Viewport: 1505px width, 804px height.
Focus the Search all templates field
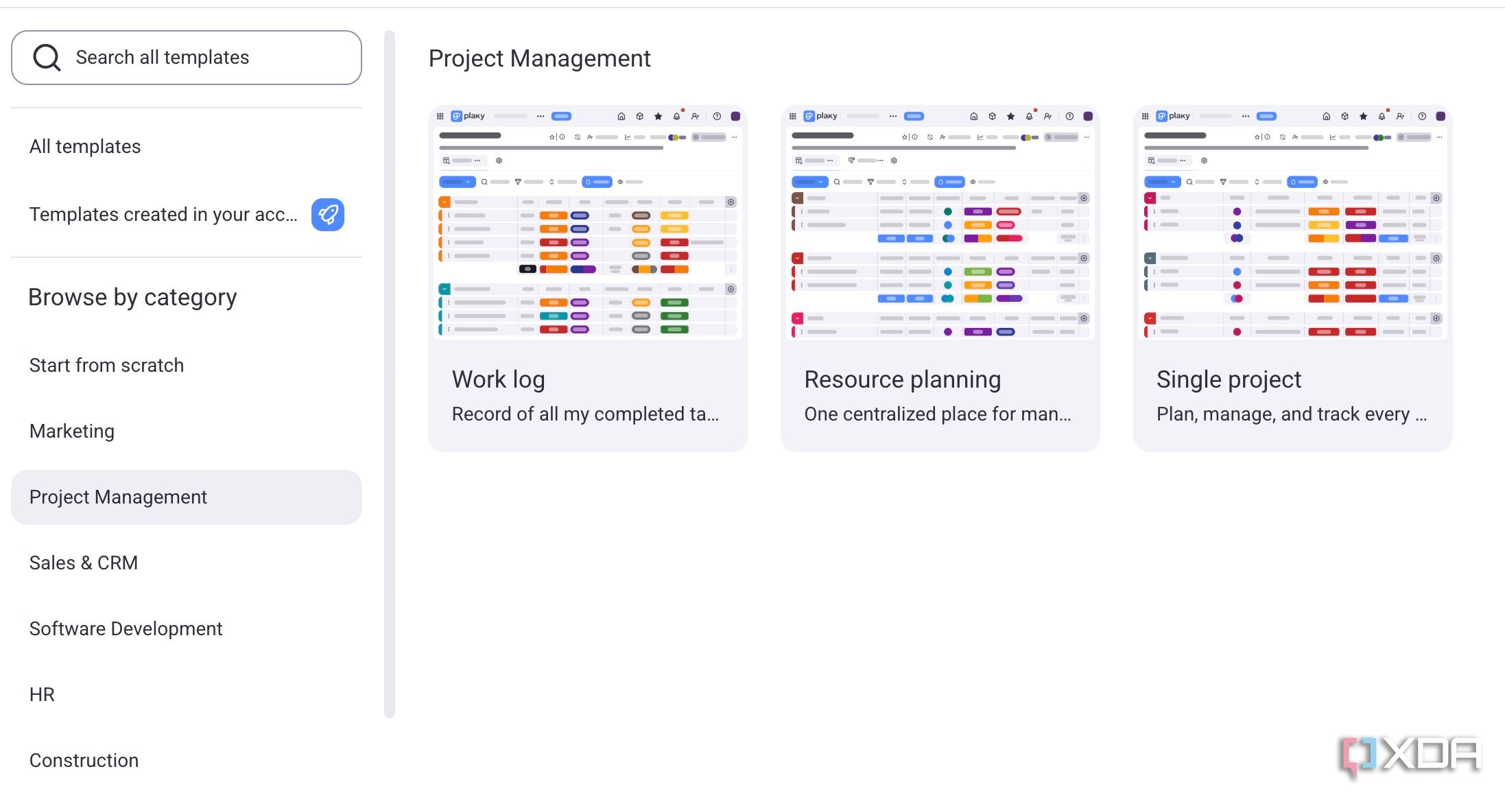187,58
